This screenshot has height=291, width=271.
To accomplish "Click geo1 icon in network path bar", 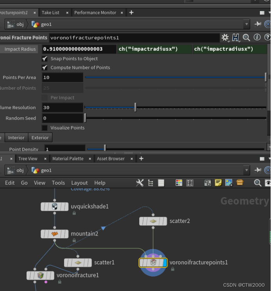I will click(35, 170).
